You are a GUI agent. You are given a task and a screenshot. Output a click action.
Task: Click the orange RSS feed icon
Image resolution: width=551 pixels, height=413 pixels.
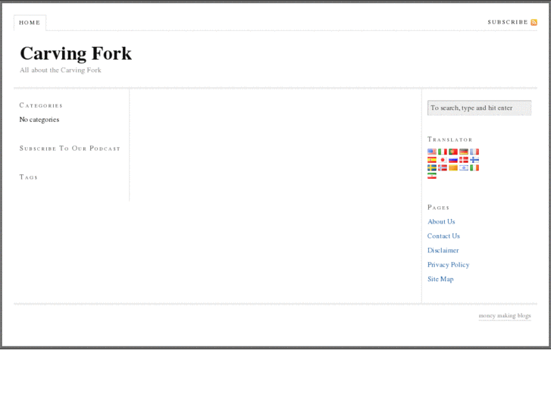coord(534,22)
